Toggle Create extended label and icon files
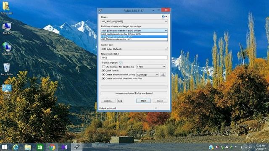Screen dimensions: 269x151 click(x=103, y=78)
